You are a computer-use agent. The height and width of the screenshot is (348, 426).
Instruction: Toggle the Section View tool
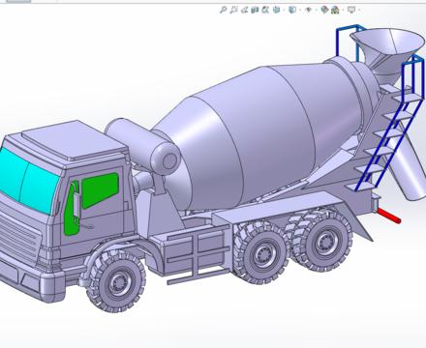[255, 10]
